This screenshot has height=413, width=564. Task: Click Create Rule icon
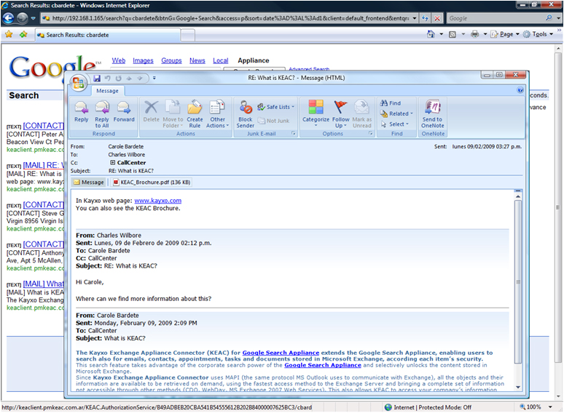(195, 114)
